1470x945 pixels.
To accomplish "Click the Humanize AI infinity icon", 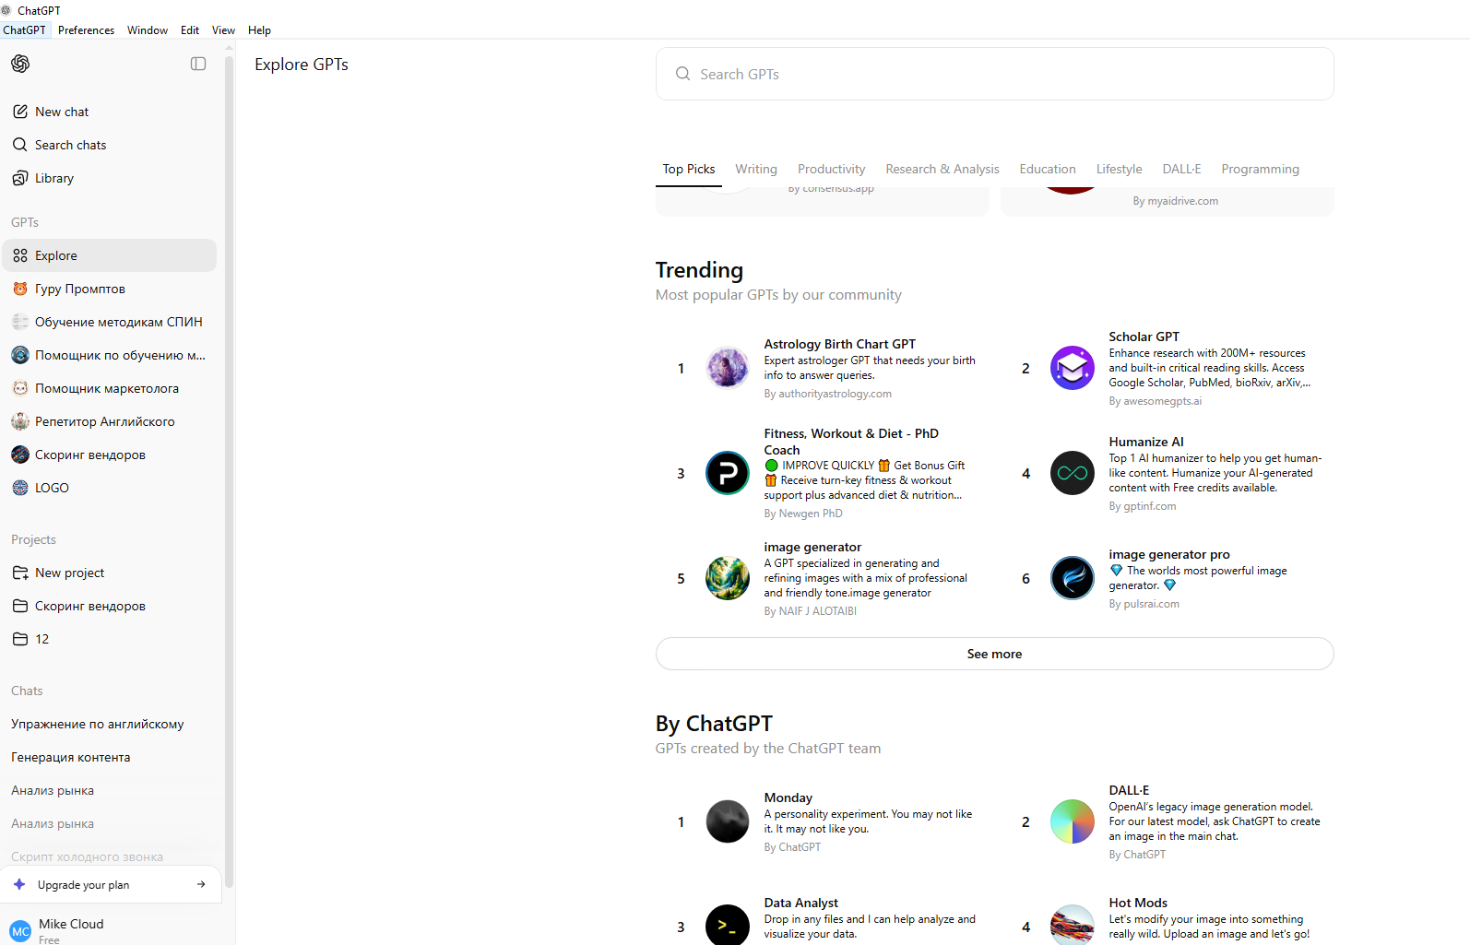I will pos(1072,473).
